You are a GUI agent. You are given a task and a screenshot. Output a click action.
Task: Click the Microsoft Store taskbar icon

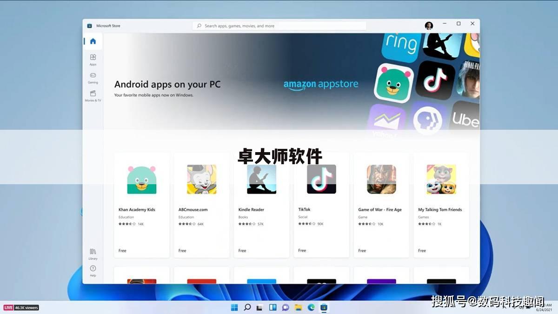coord(324,307)
